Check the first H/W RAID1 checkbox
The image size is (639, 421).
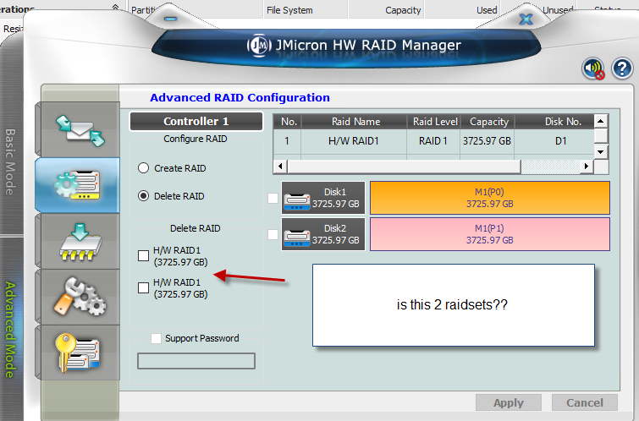click(143, 255)
